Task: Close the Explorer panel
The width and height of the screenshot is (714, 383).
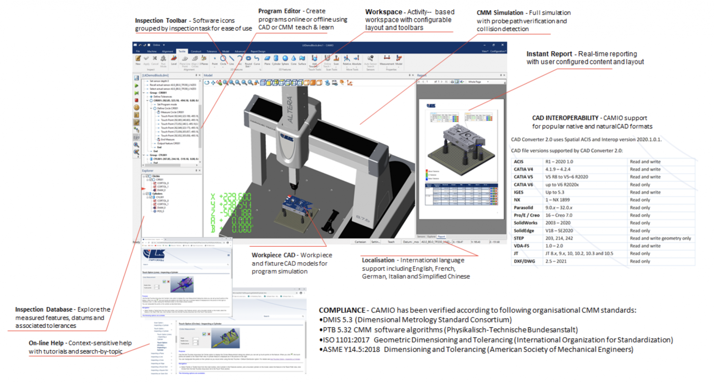Action: click(200, 171)
